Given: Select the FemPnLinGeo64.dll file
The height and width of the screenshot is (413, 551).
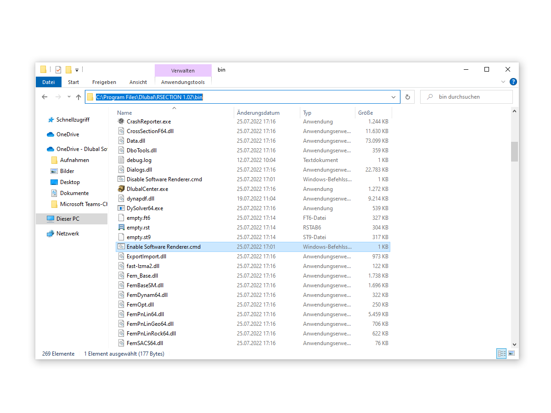Looking at the screenshot, I should click(253, 324).
